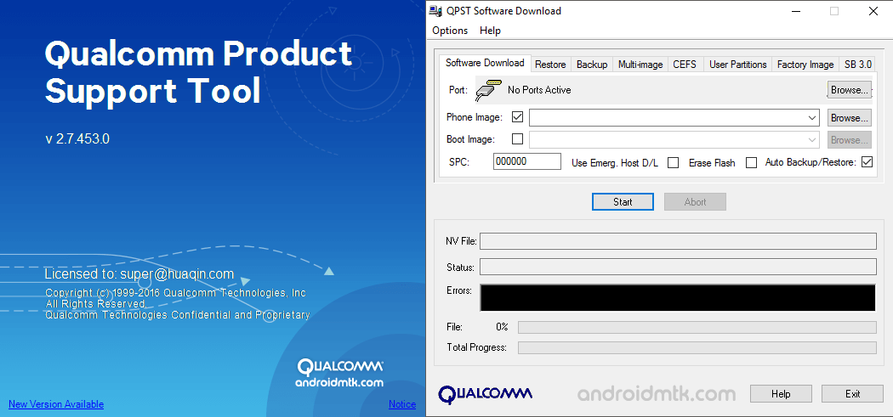The width and height of the screenshot is (893, 417).
Task: Enable the Boot Image checkbox
Action: click(517, 139)
